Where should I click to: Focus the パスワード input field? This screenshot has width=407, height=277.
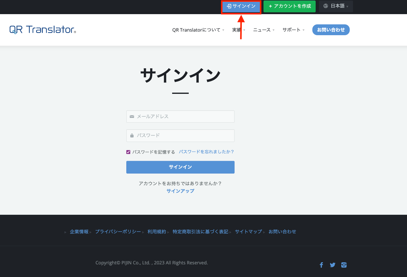(x=180, y=136)
